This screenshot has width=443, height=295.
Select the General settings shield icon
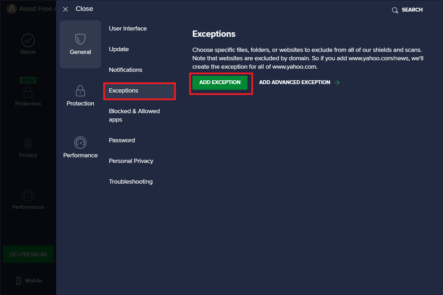(x=80, y=39)
